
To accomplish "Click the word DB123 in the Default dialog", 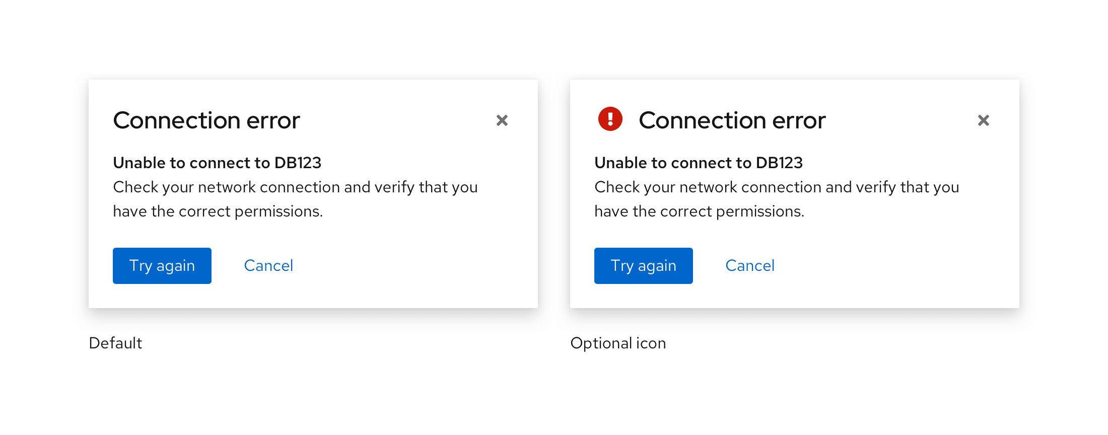I will pyautogui.click(x=298, y=163).
